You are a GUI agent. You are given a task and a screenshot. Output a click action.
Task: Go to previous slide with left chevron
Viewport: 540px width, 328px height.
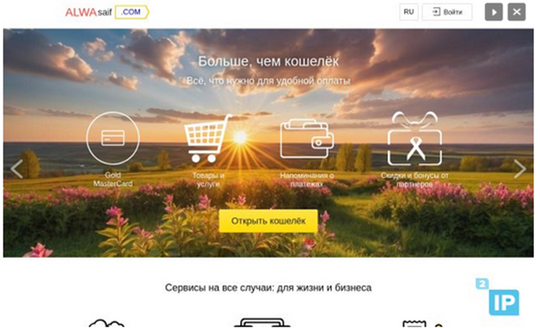click(17, 169)
